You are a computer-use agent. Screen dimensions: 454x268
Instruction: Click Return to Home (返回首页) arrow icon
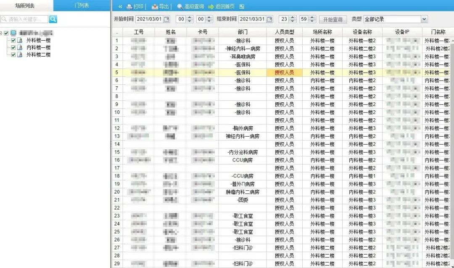(211, 7)
